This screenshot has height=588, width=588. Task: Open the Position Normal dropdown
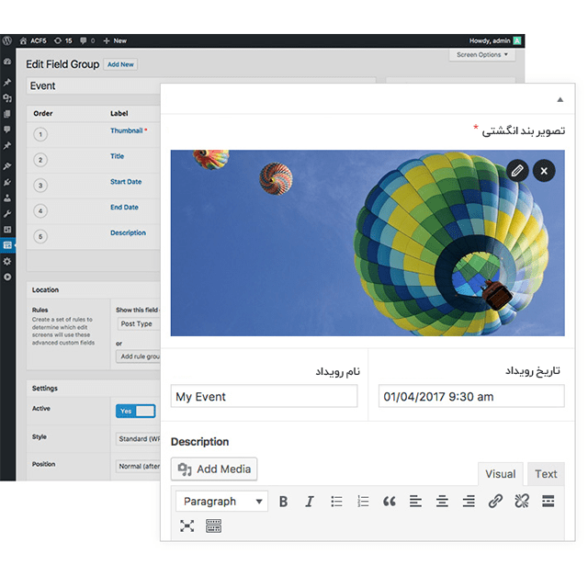pyautogui.click(x=138, y=466)
